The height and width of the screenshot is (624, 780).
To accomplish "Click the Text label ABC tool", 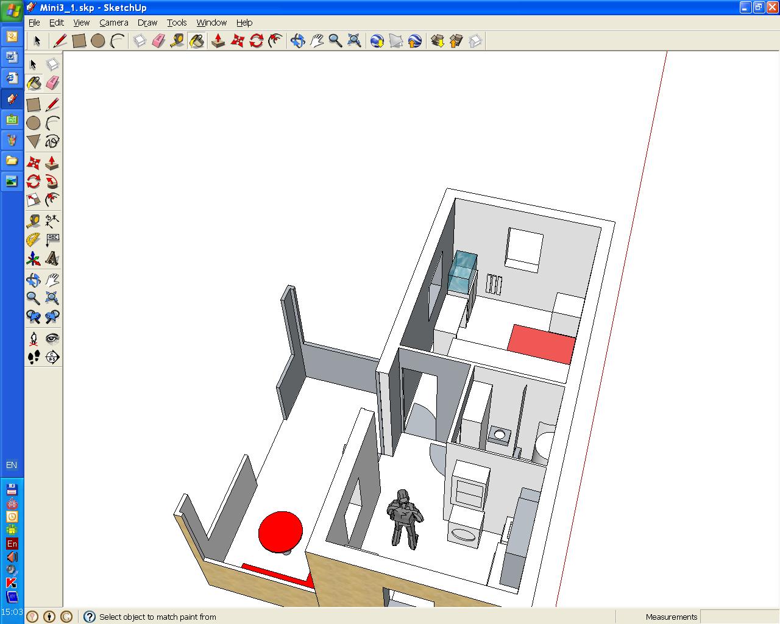I will pos(52,240).
